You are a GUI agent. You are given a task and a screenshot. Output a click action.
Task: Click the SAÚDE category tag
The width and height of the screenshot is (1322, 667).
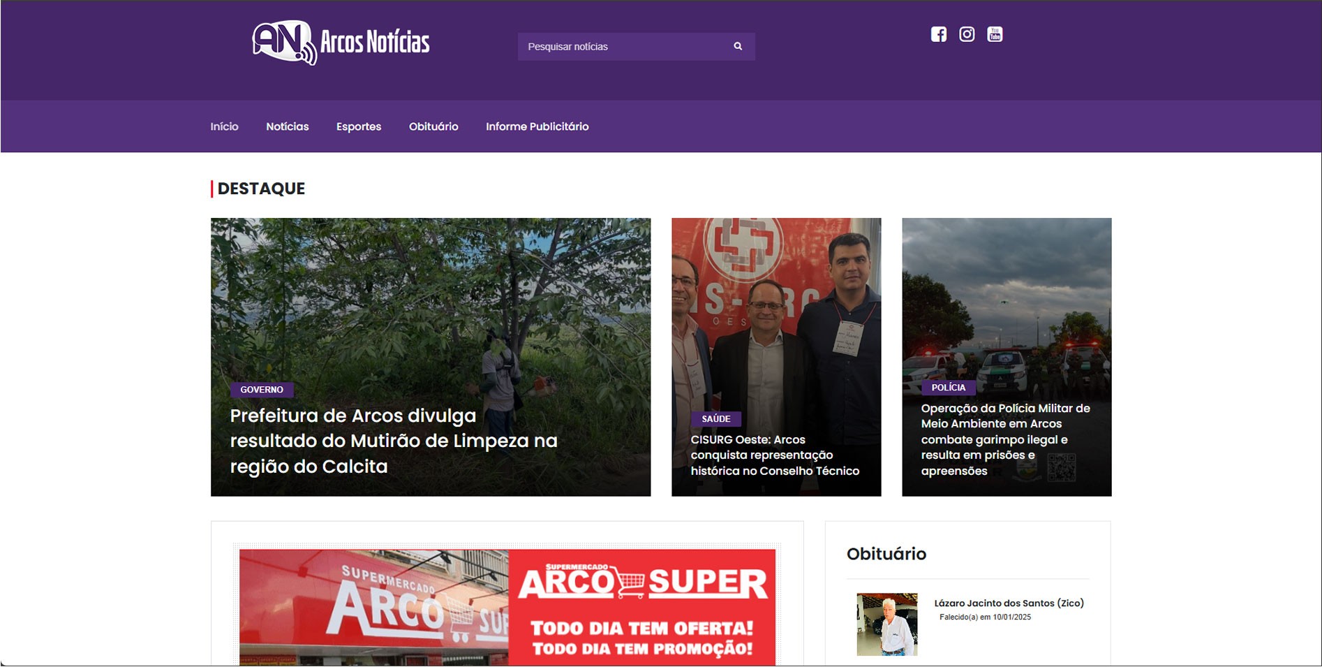pos(716,419)
